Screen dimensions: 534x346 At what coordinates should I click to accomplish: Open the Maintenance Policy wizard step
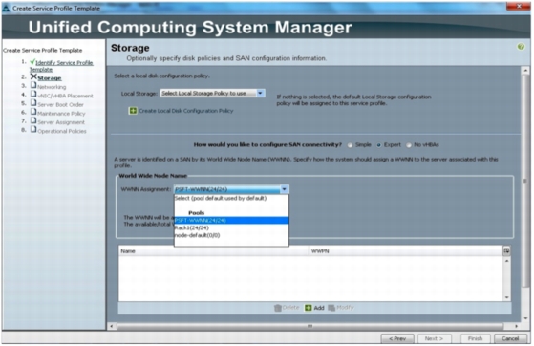click(x=61, y=114)
